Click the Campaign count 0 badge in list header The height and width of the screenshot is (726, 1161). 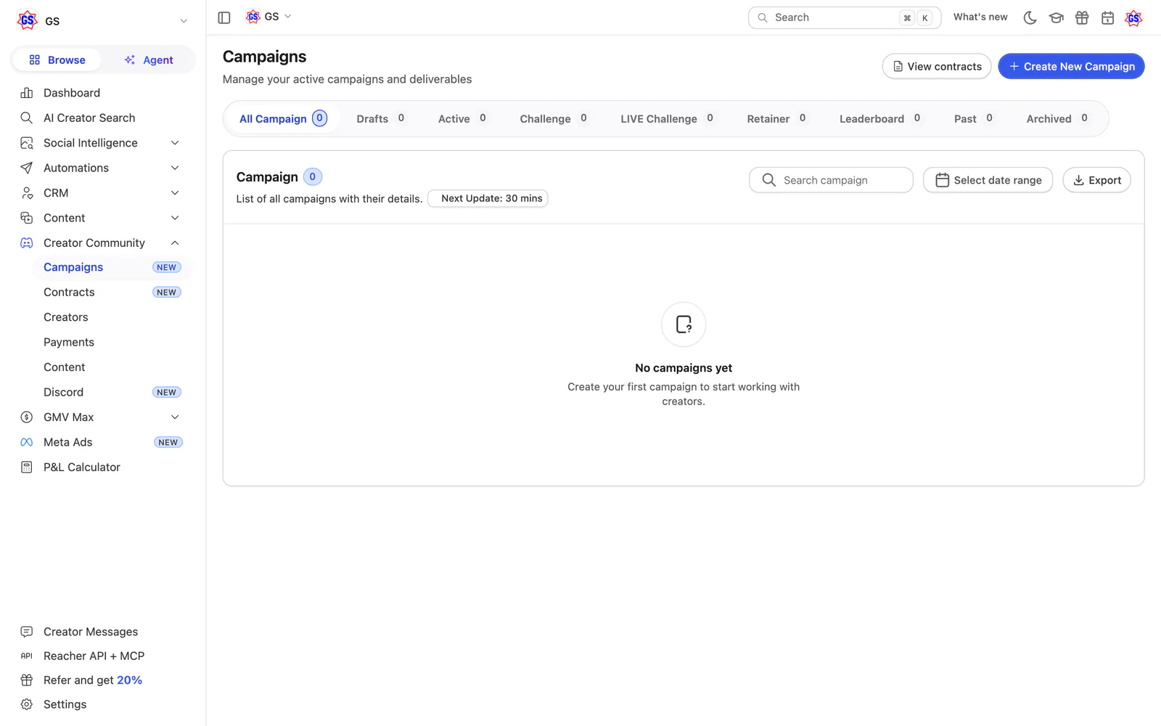point(313,176)
